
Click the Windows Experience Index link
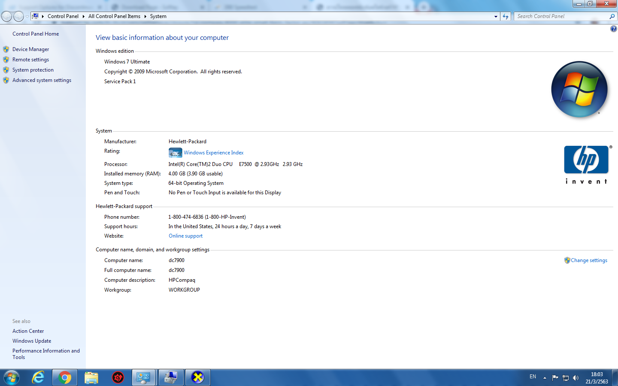214,153
